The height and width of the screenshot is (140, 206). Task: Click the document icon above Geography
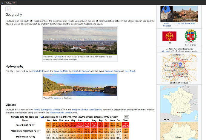click(8, 9)
